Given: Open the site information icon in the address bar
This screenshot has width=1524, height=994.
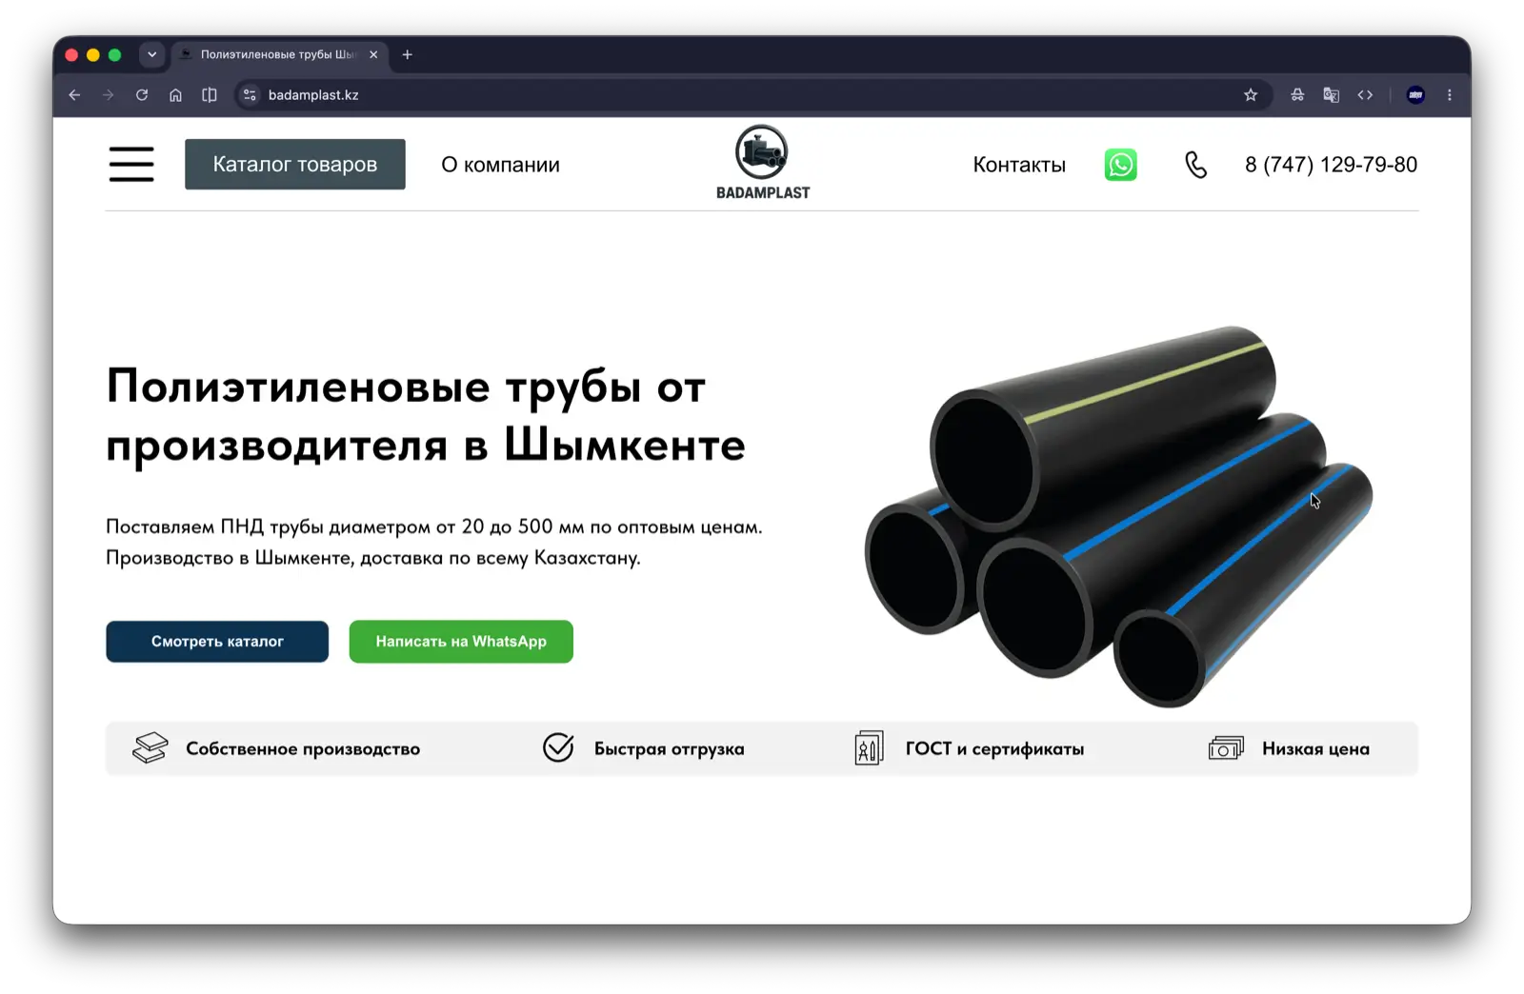Looking at the screenshot, I should coord(250,95).
